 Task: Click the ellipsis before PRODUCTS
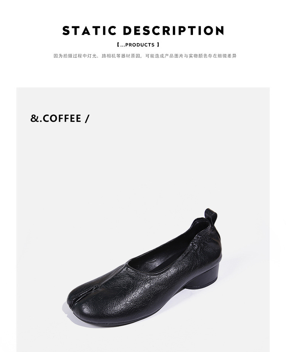tap(122, 46)
